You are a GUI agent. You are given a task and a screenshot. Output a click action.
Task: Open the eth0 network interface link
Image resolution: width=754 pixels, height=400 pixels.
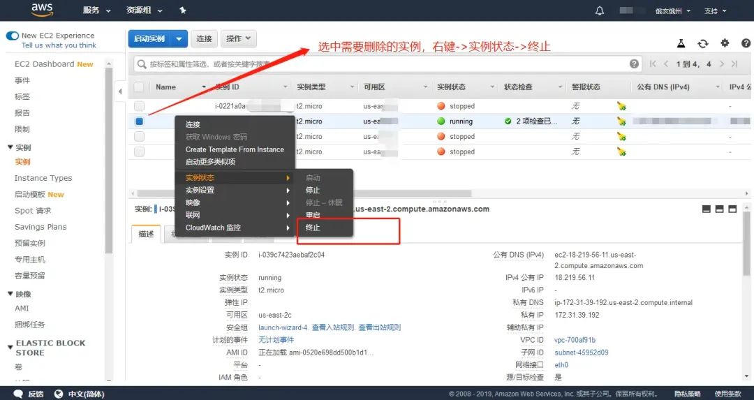tap(561, 365)
